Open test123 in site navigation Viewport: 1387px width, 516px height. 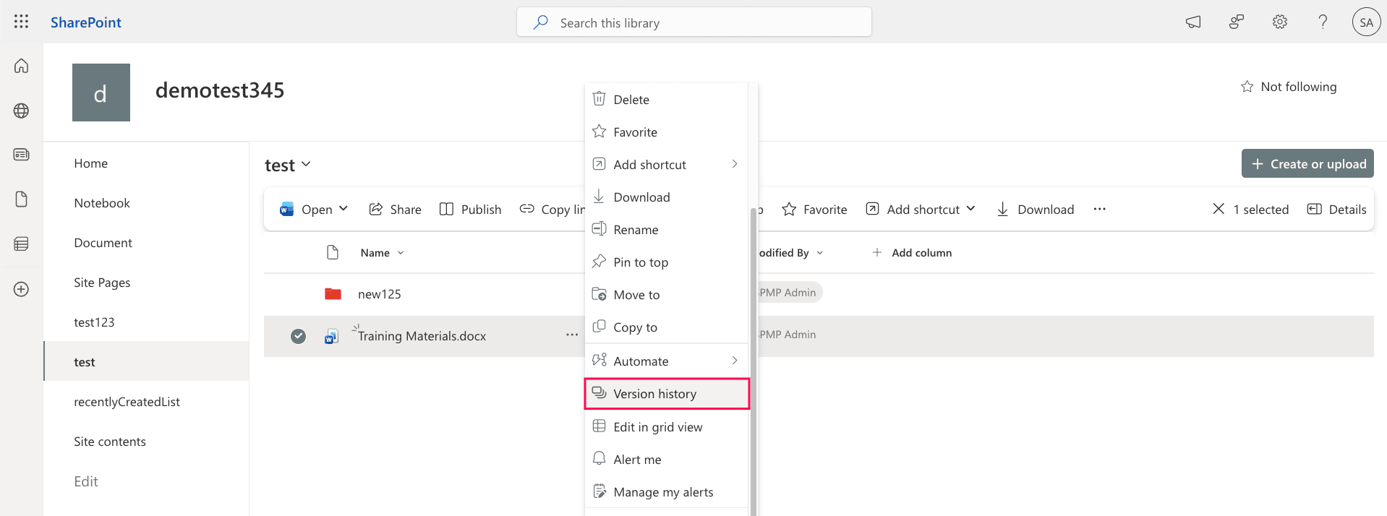coord(94,322)
